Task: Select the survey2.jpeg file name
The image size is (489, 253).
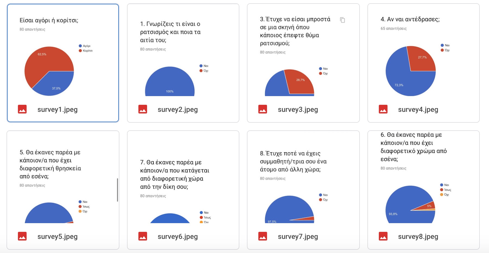Action: tap(177, 109)
